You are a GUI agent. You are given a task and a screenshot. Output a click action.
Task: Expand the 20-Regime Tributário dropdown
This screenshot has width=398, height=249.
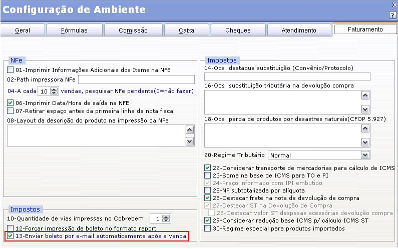click(365, 155)
